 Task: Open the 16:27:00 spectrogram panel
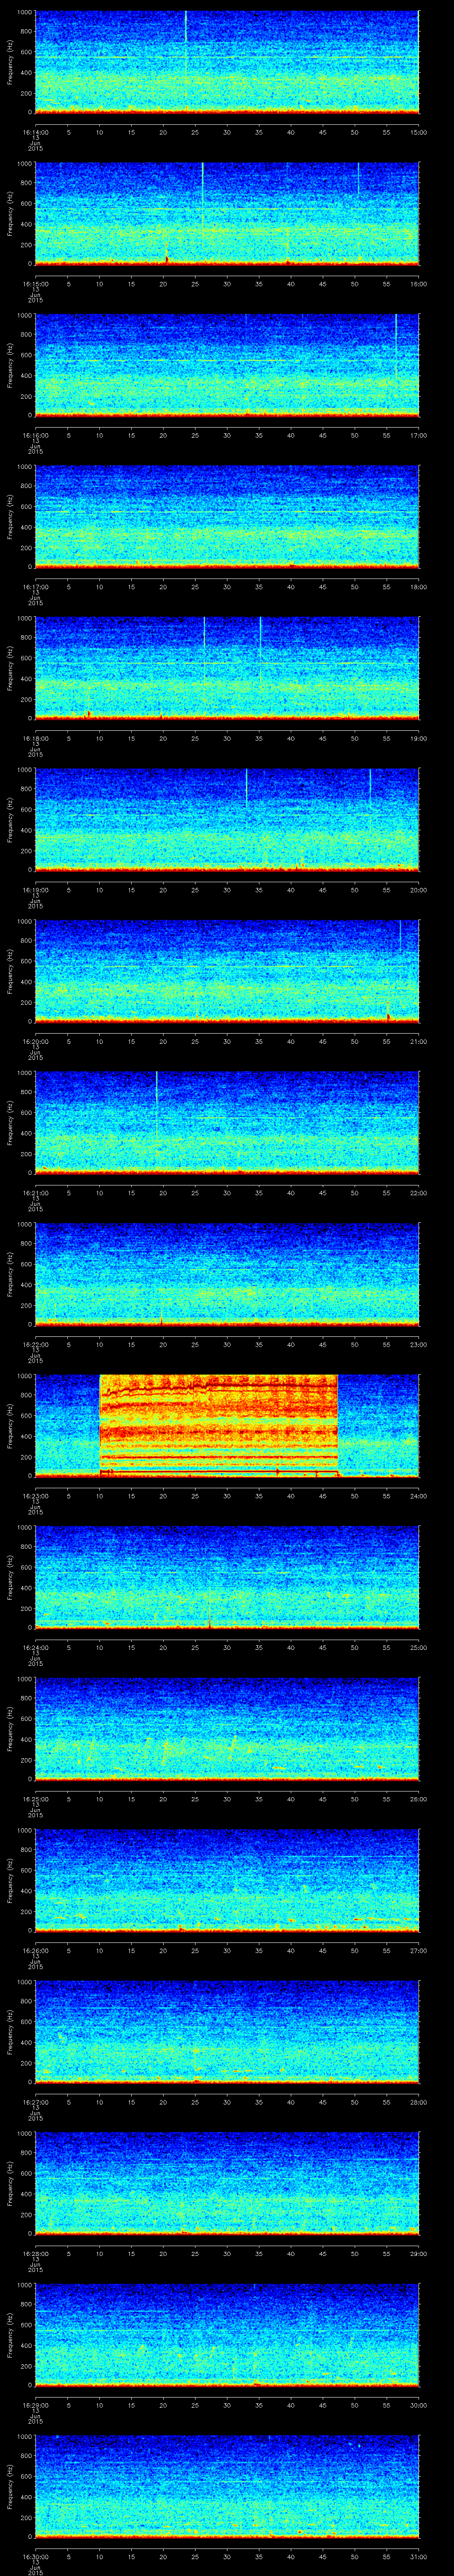(227, 2031)
